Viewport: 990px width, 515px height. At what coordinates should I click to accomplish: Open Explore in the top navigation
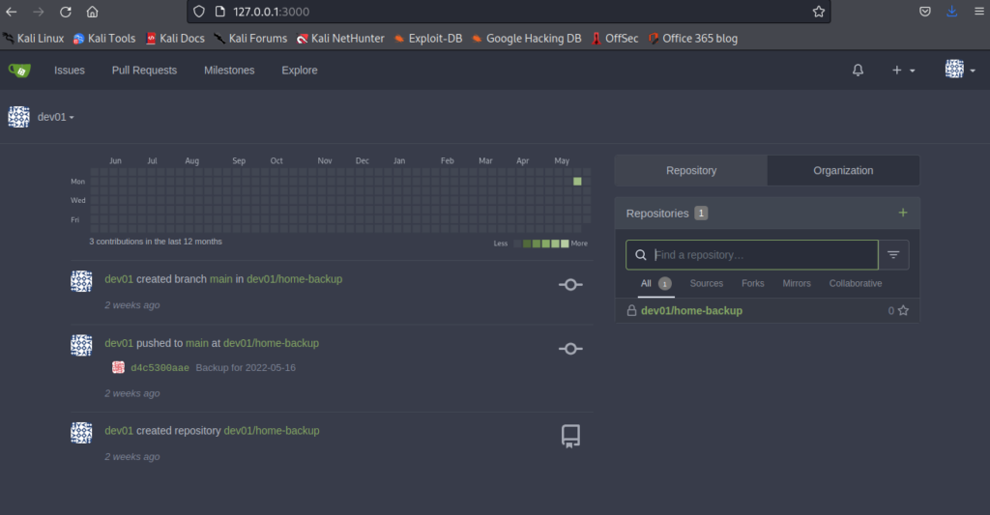[x=300, y=71]
